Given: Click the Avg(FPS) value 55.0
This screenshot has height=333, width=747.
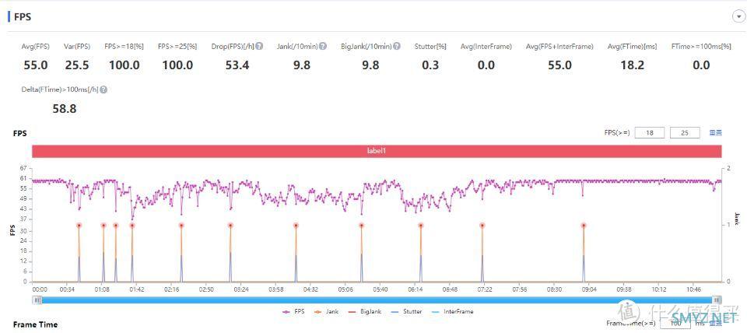Looking at the screenshot, I should click(x=36, y=65).
